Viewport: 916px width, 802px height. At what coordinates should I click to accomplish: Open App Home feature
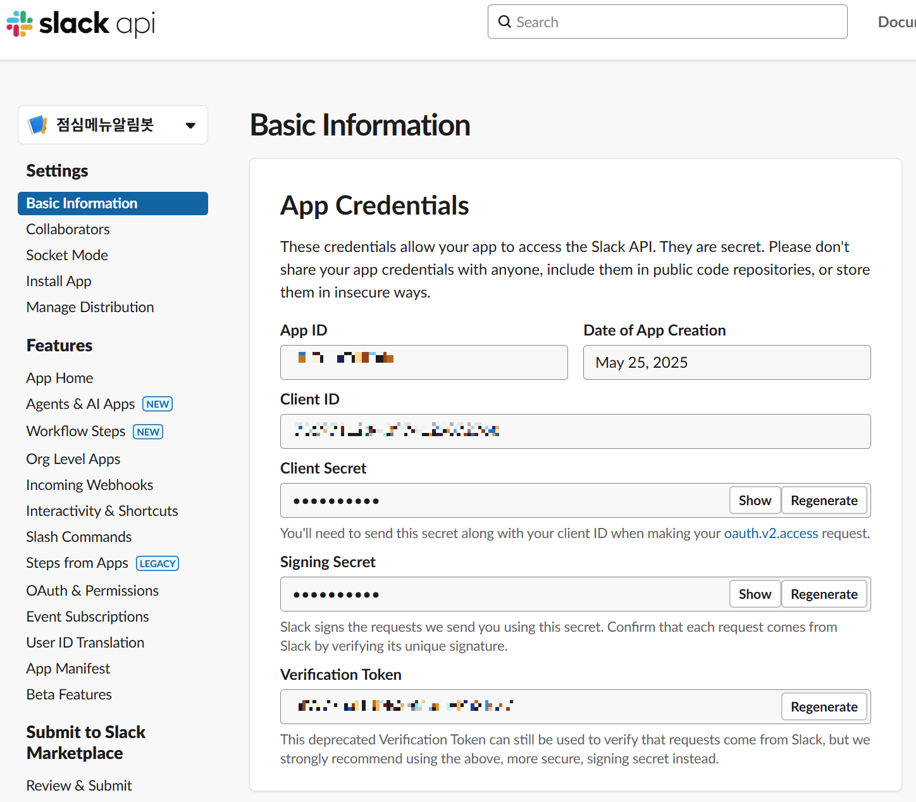click(x=59, y=378)
